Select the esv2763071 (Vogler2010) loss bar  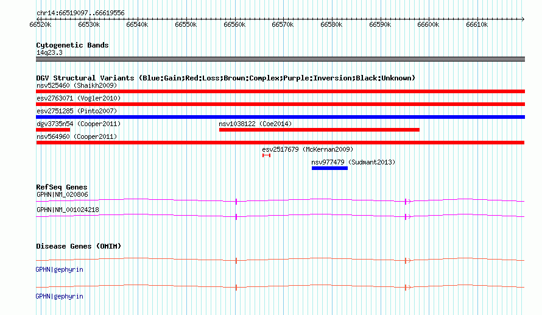280,104
